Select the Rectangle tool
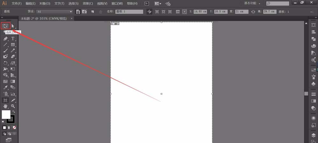 point(13,44)
